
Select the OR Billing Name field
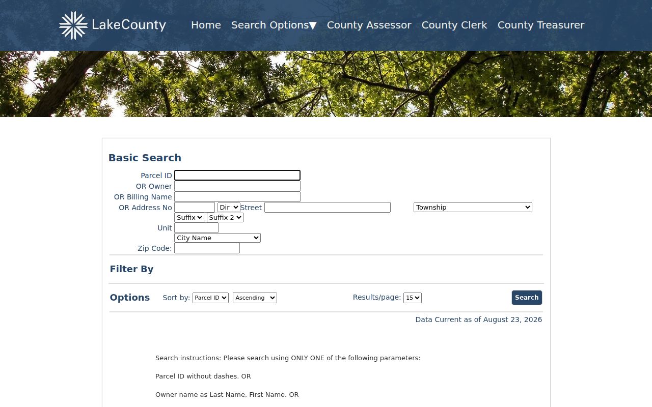[x=237, y=197]
